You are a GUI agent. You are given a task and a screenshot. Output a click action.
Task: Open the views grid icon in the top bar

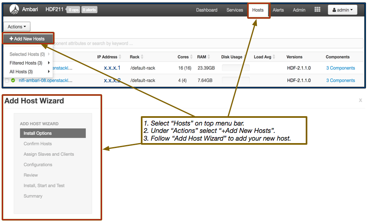[317, 9]
